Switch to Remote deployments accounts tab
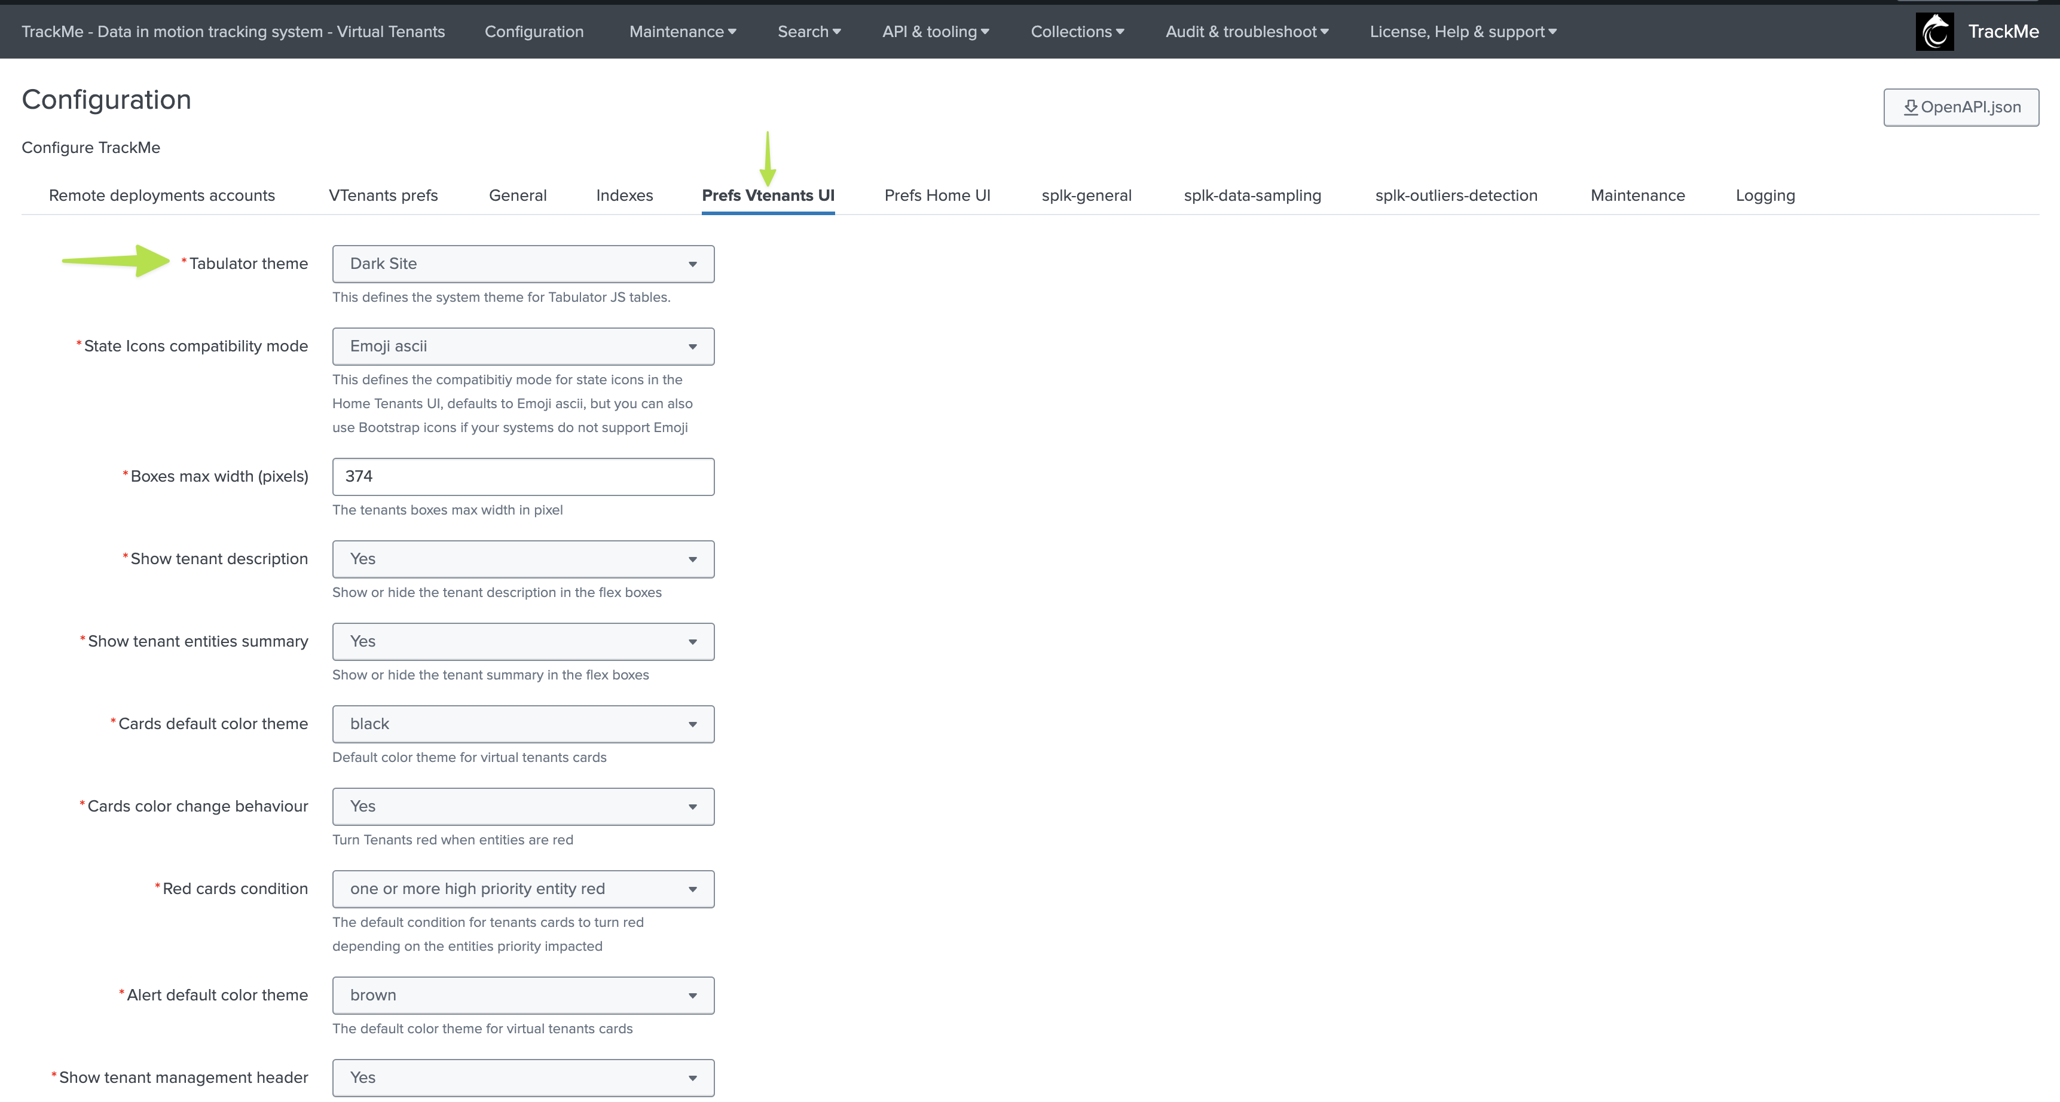This screenshot has height=1102, width=2060. point(161,196)
